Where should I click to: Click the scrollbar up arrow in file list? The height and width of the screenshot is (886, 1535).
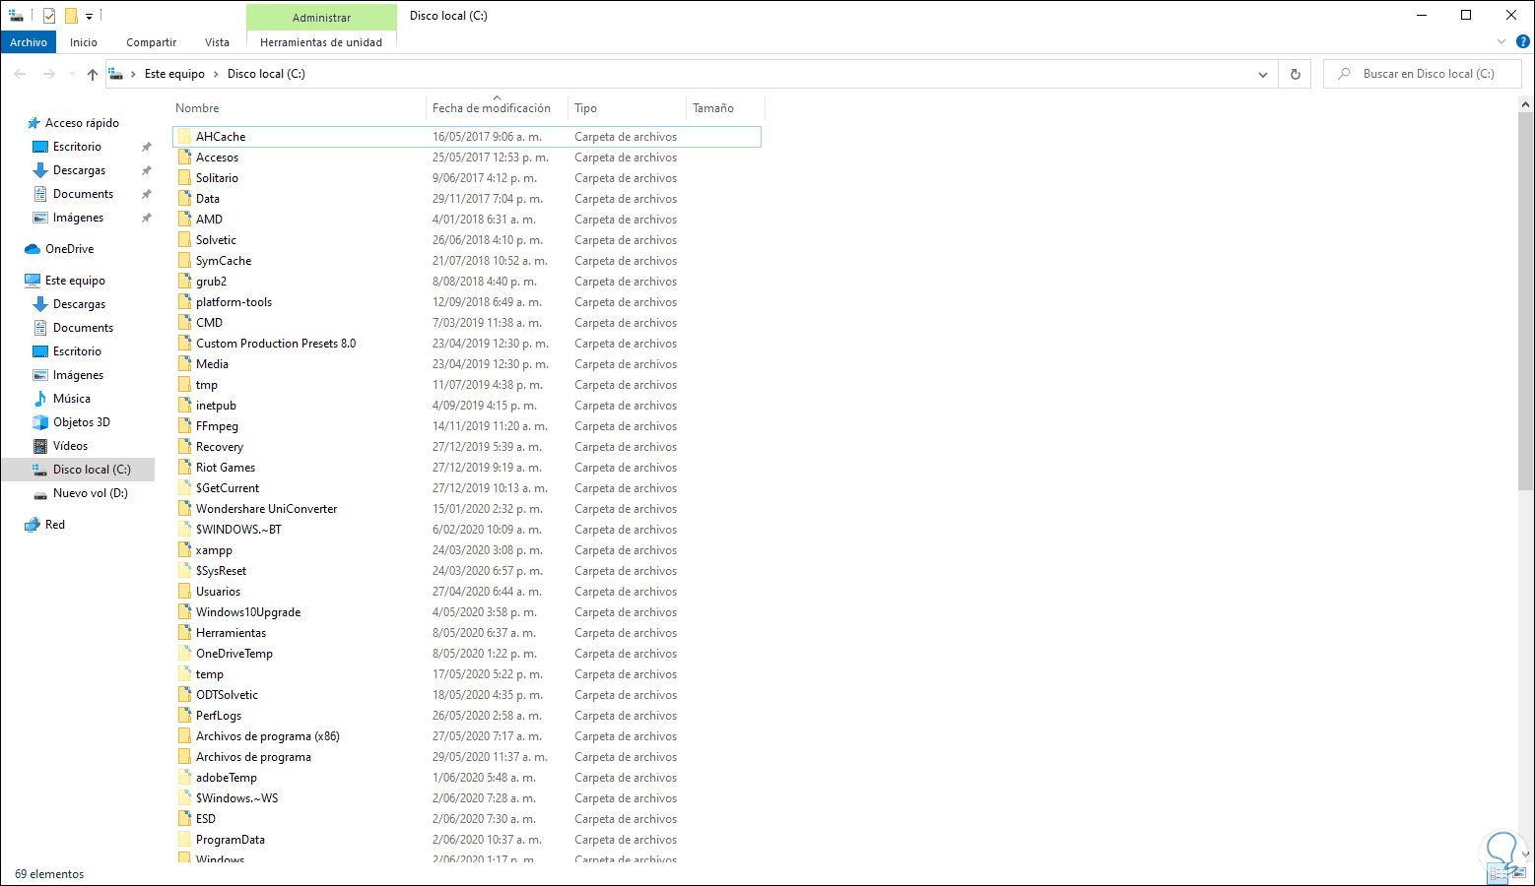(1526, 104)
